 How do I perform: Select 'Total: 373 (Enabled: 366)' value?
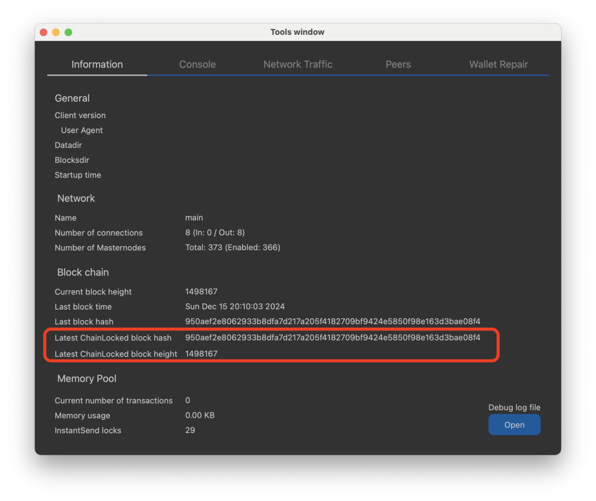pos(233,247)
